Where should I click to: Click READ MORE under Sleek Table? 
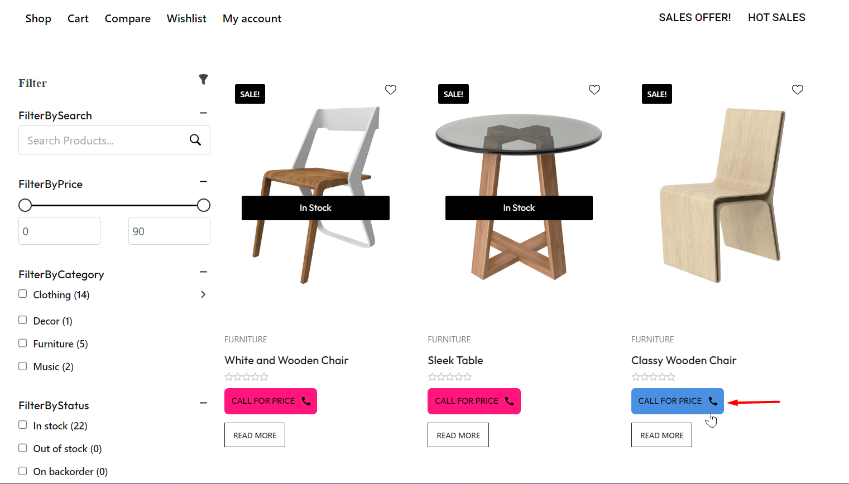(x=458, y=434)
